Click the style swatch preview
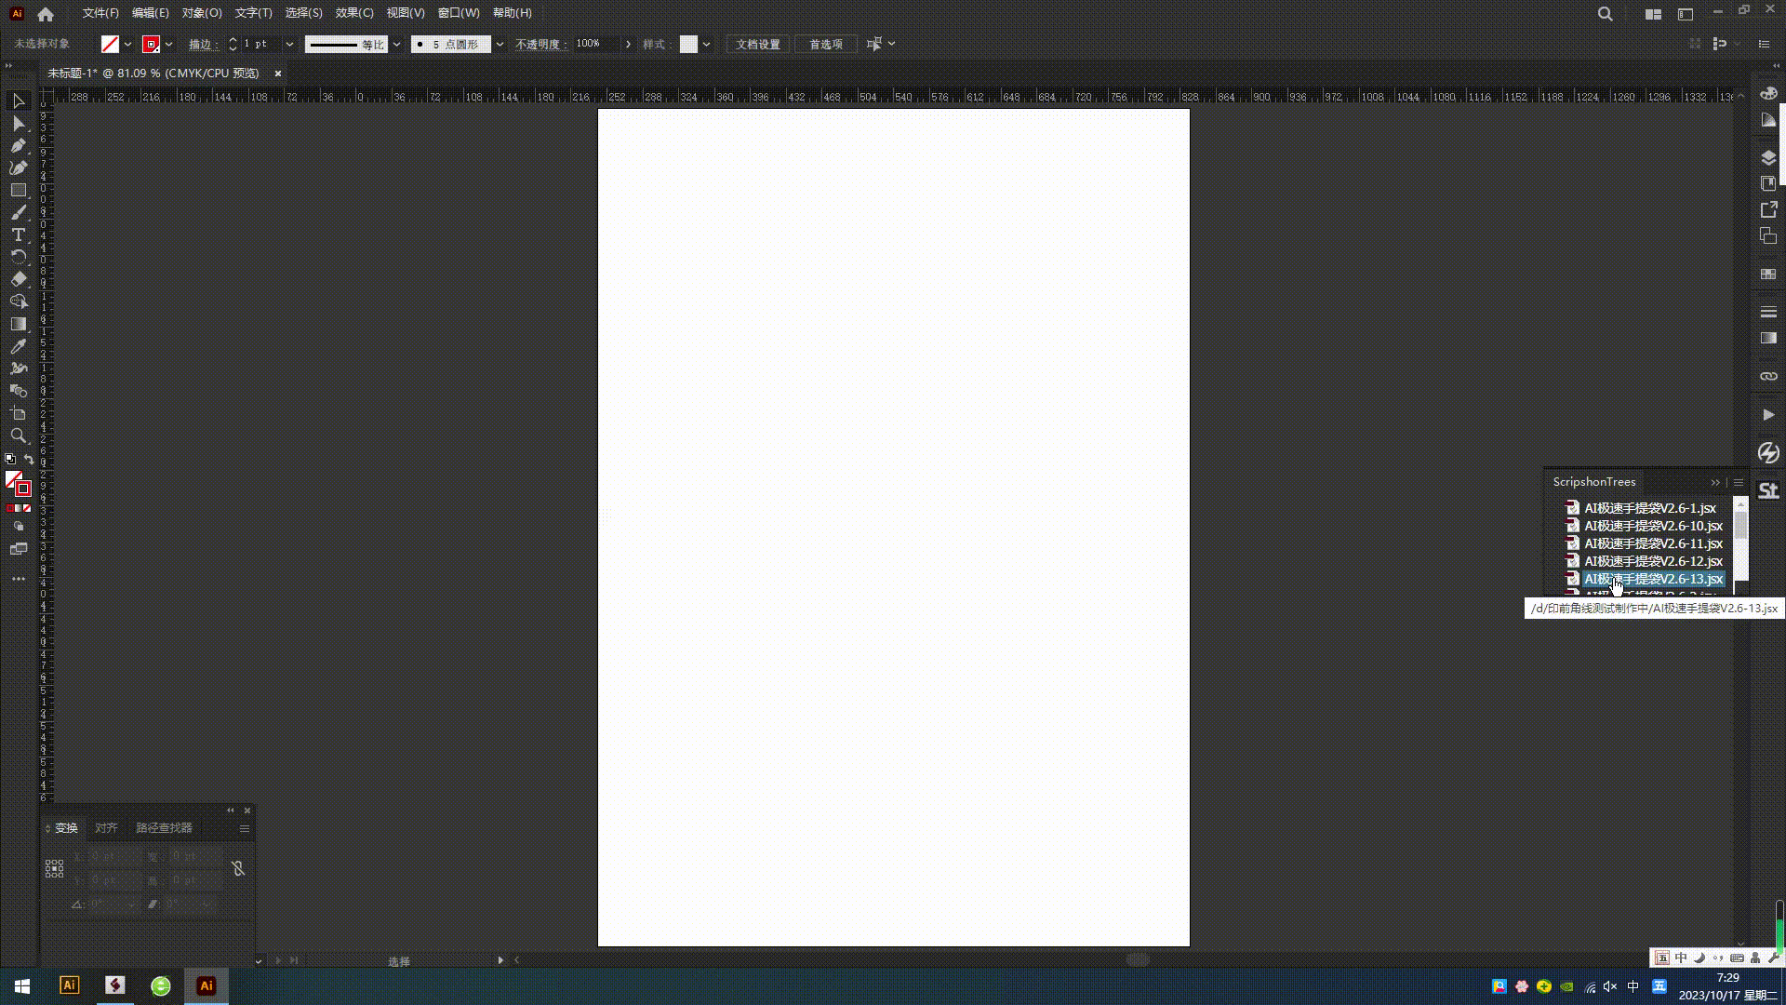 (x=688, y=45)
